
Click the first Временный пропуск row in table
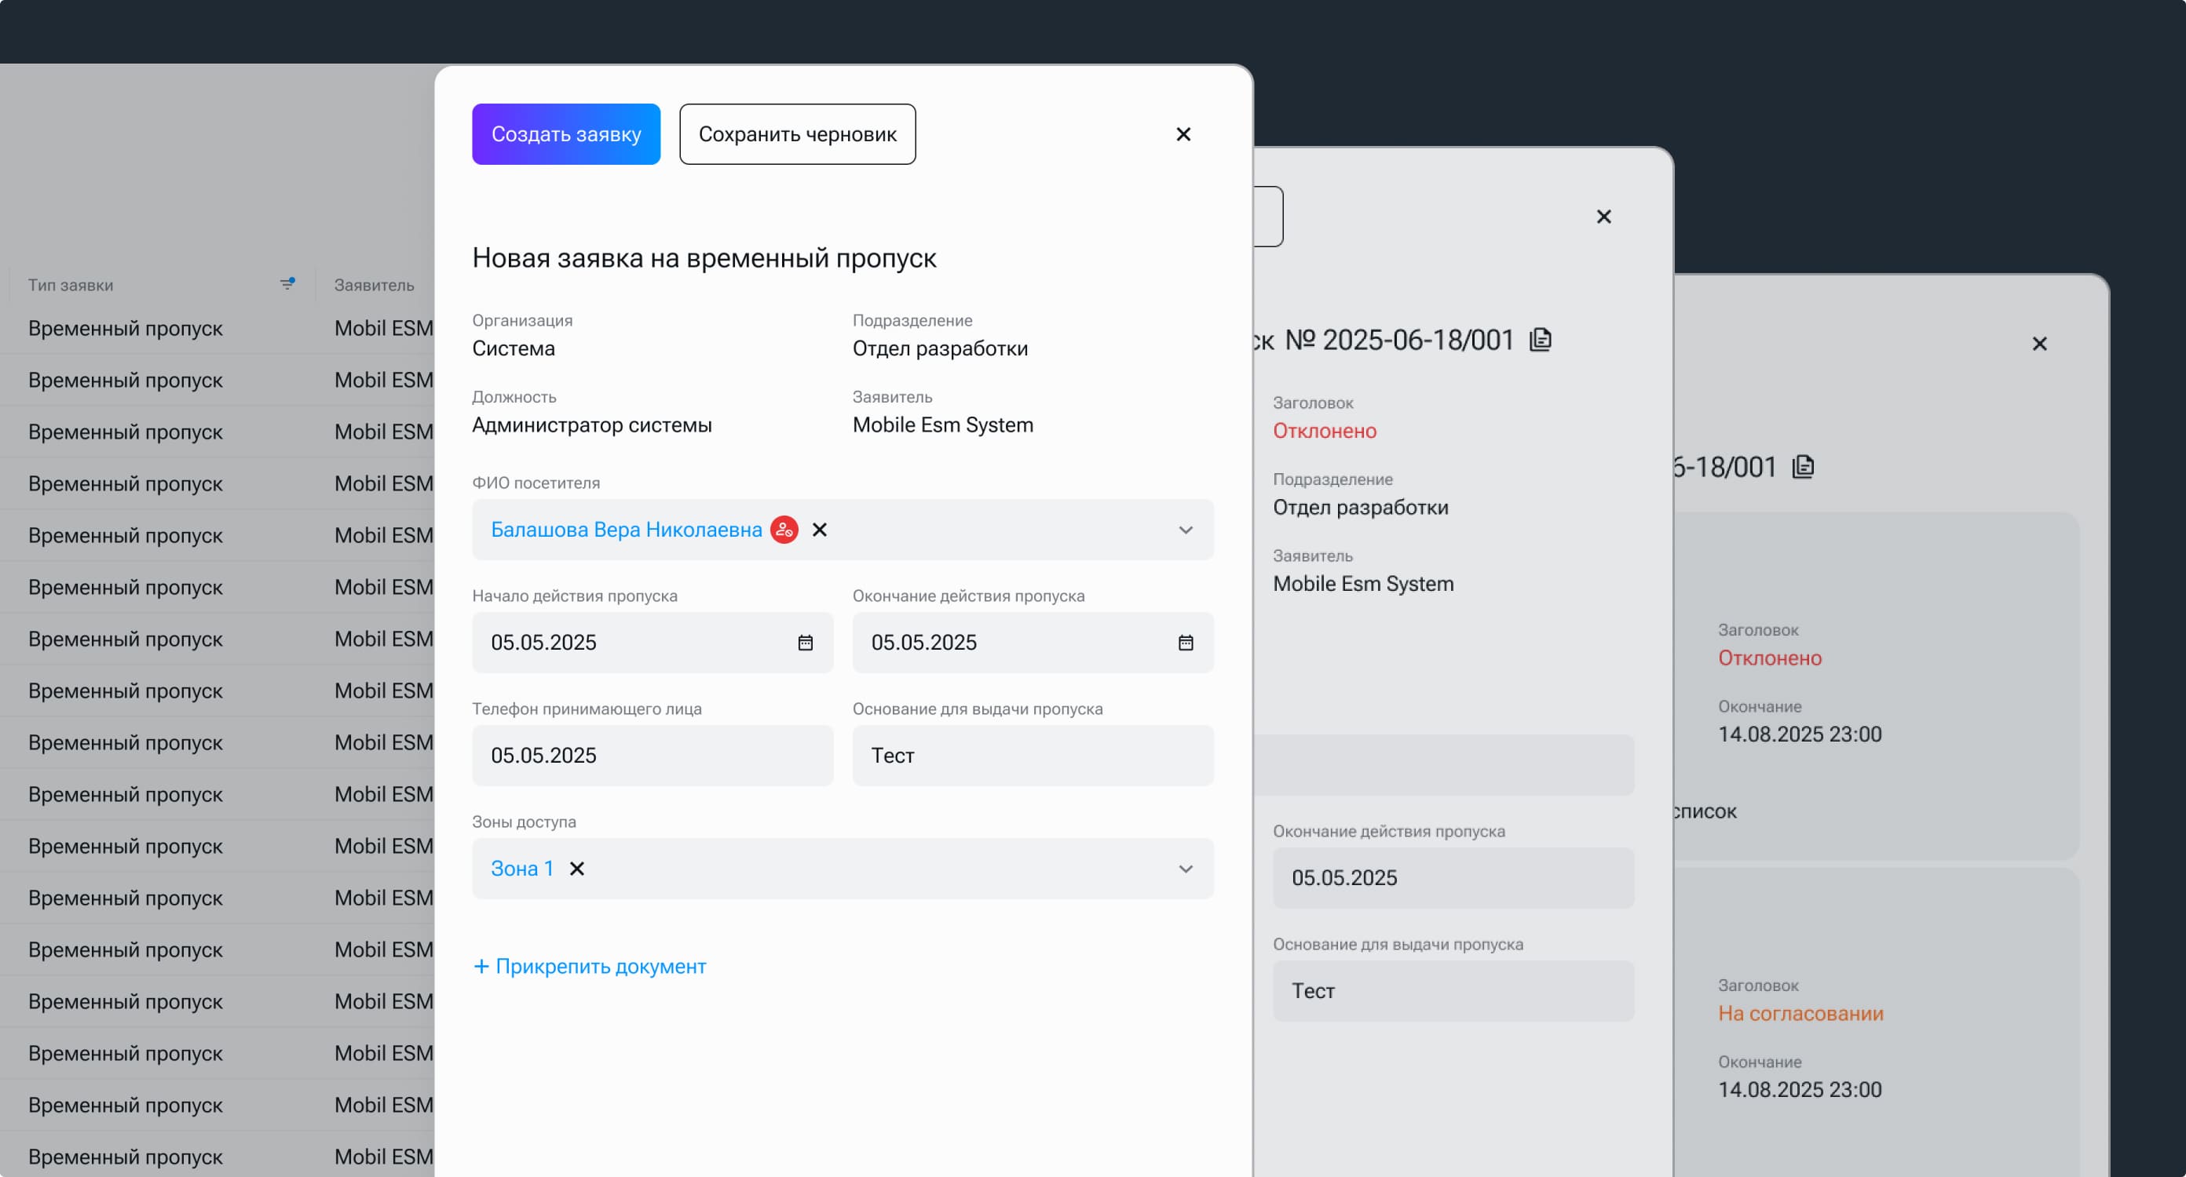pyautogui.click(x=126, y=328)
